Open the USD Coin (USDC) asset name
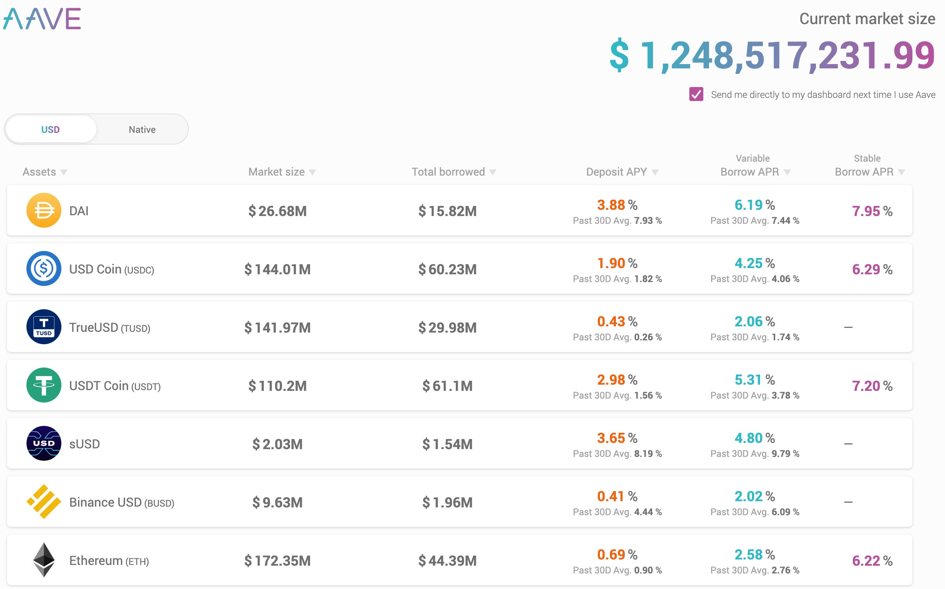Image resolution: width=945 pixels, height=589 pixels. (112, 269)
